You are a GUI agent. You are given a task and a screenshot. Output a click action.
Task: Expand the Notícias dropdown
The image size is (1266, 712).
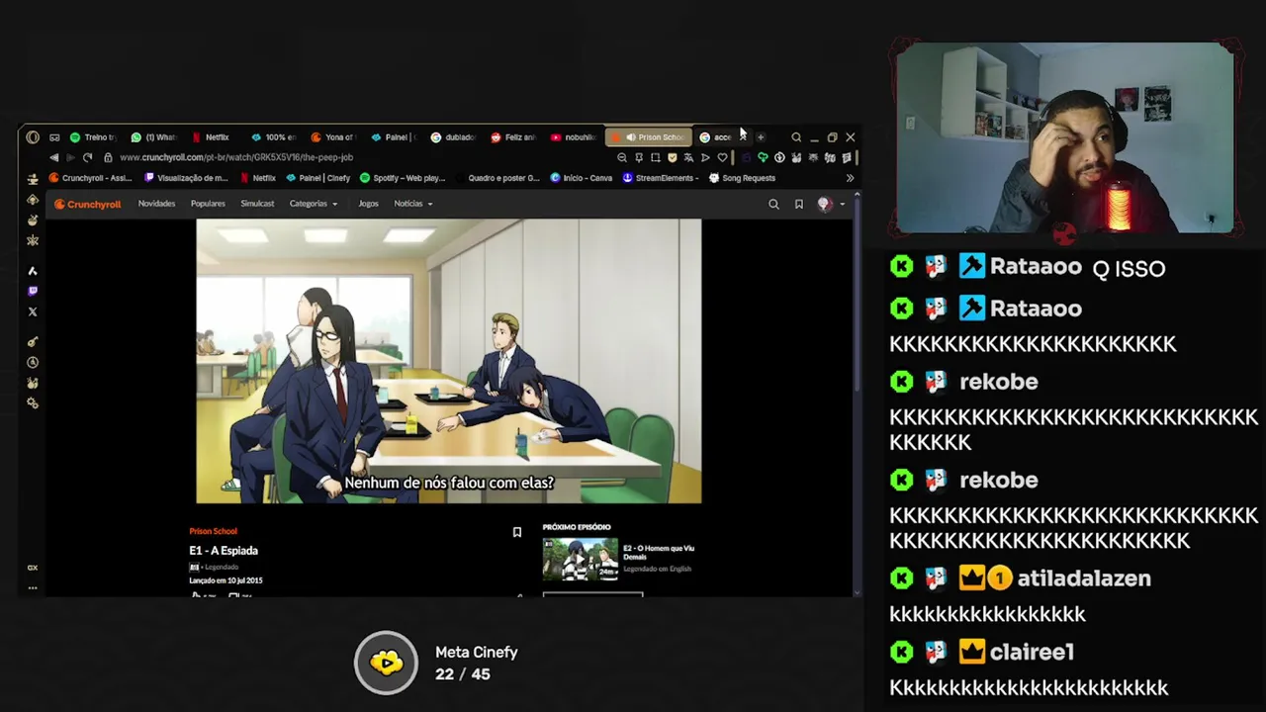[412, 204]
